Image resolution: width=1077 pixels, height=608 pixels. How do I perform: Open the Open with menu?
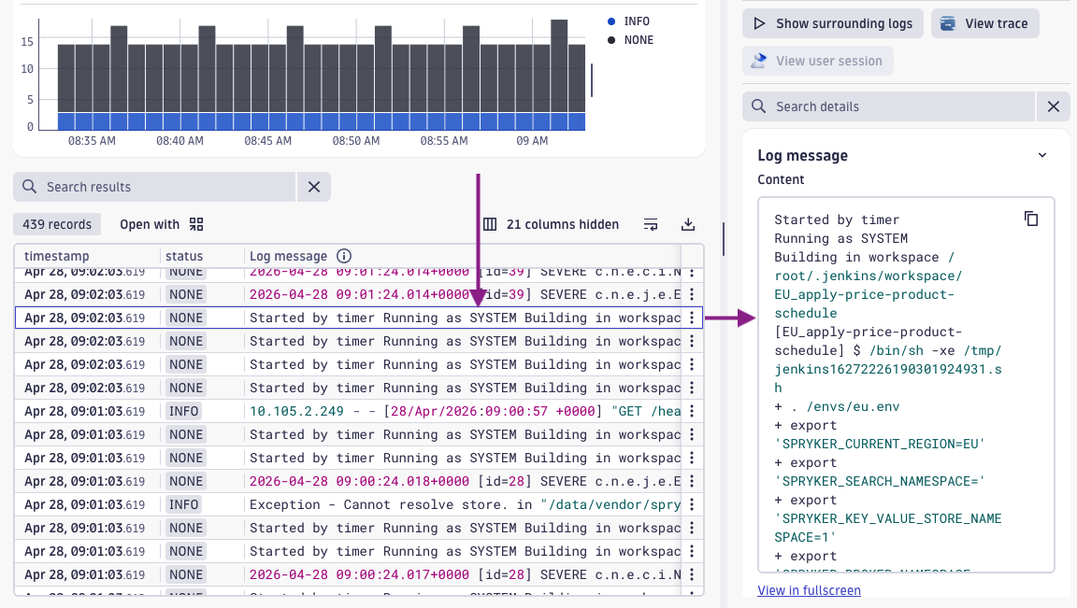pos(150,224)
